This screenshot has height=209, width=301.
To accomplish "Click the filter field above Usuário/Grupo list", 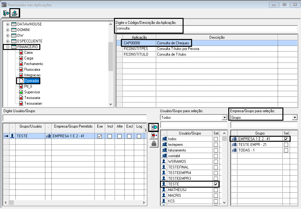I will tap(194, 125).
